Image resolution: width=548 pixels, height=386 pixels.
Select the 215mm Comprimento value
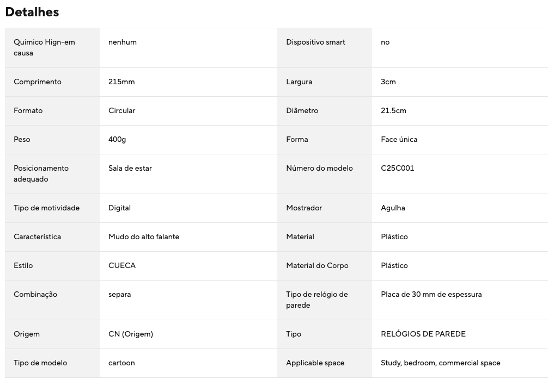121,82
